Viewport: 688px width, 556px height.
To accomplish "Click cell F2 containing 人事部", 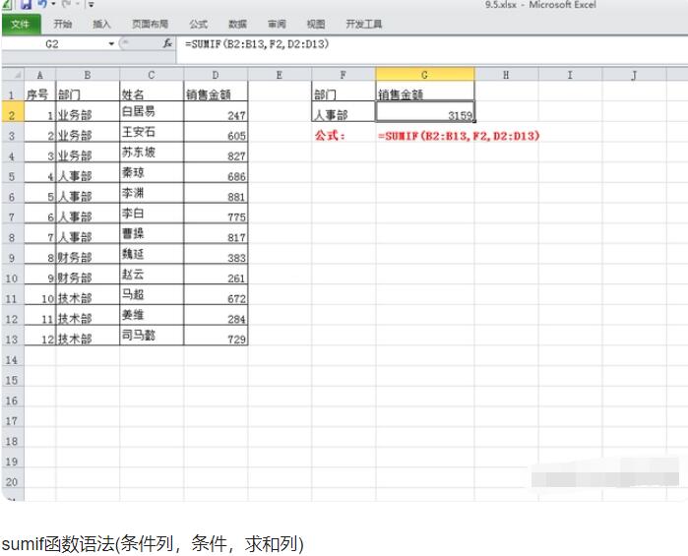I will coord(344,115).
